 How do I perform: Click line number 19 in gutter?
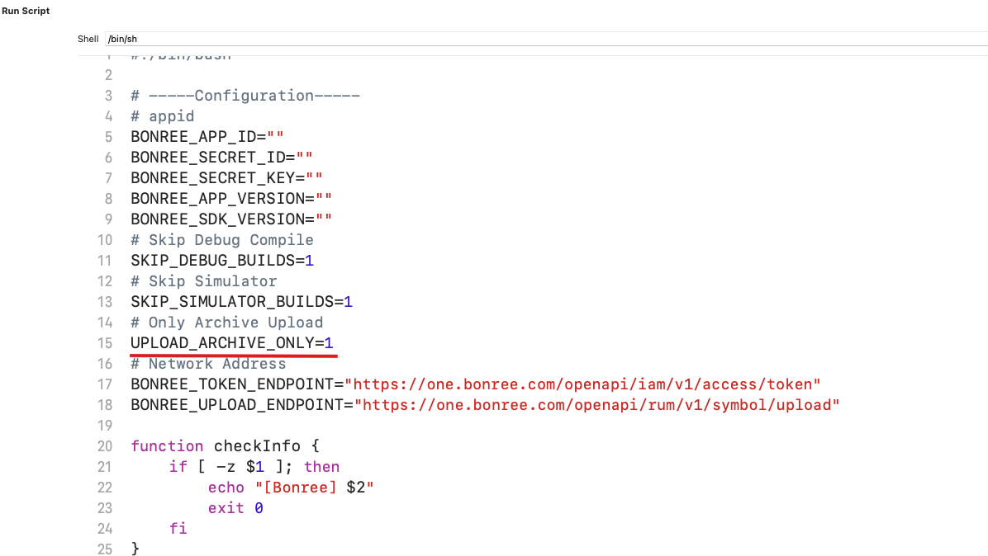pos(104,426)
